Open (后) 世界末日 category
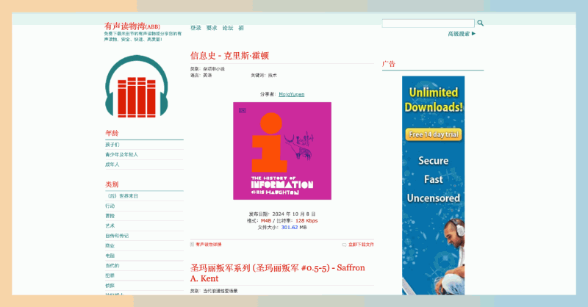This screenshot has height=307, width=588. point(121,196)
